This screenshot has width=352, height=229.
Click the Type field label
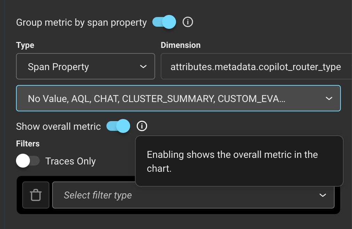[x=25, y=45]
